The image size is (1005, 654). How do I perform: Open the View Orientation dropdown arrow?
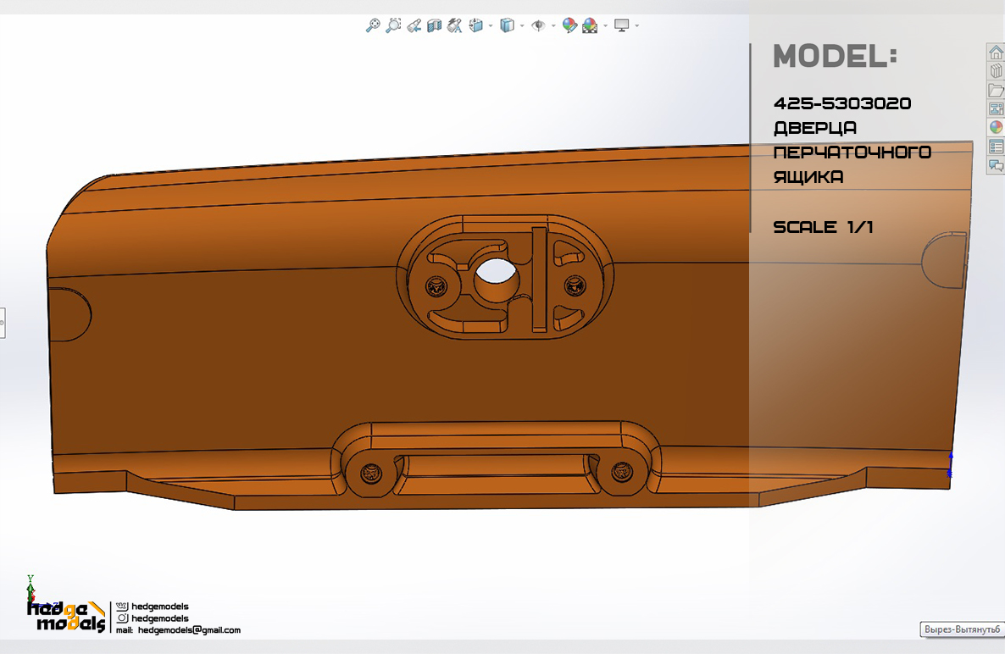pos(491,26)
